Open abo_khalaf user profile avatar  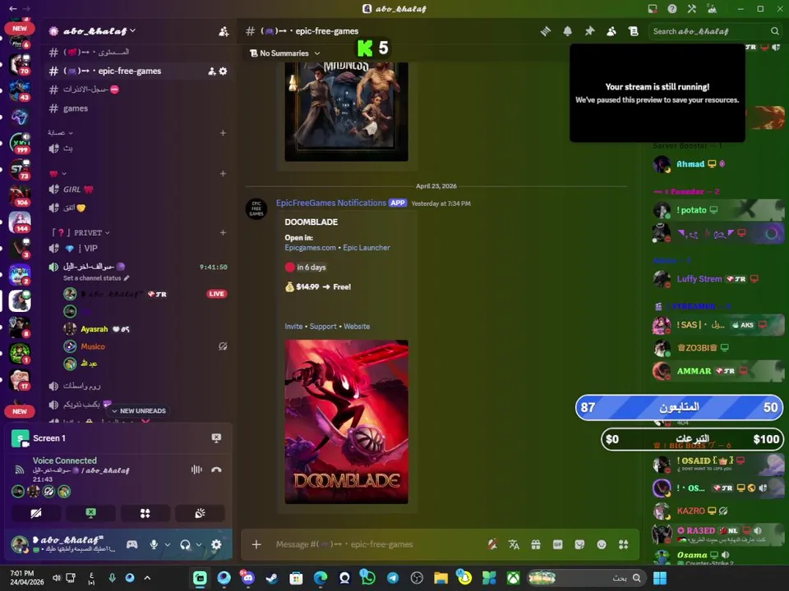(x=20, y=544)
